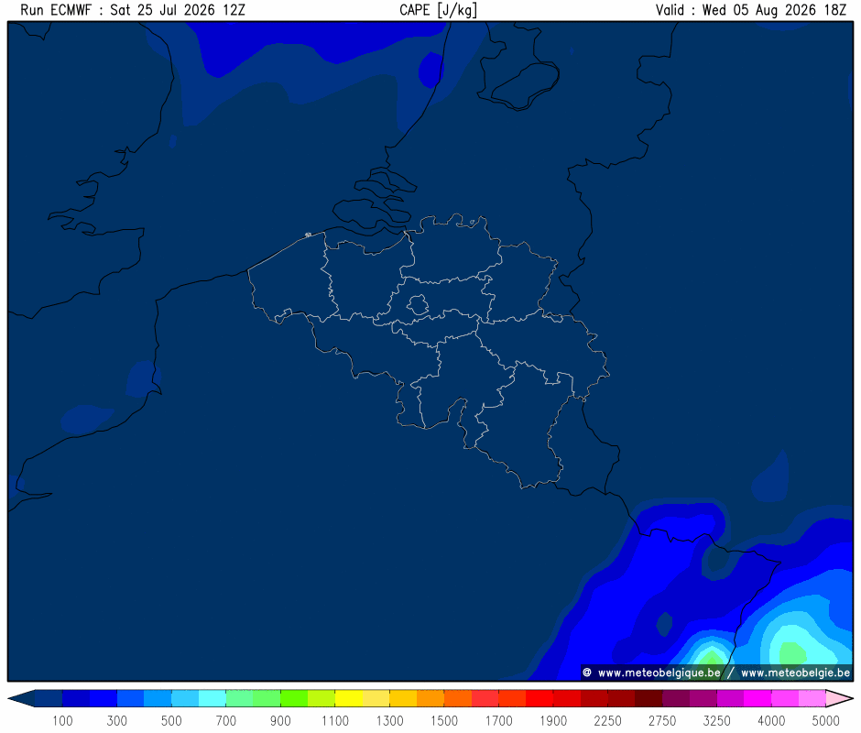Click the 900 value on color scale
Viewport: 861px width, 733px height.
pyautogui.click(x=280, y=720)
